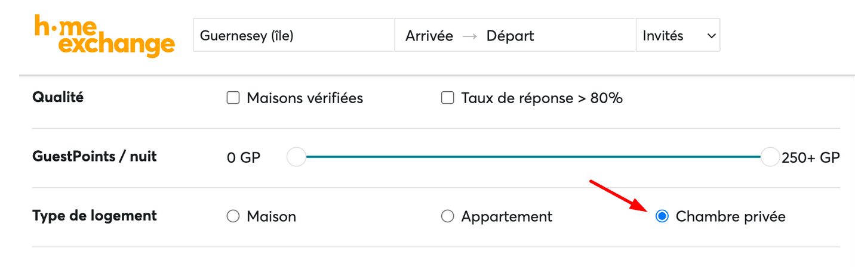Click the chevron icon beside Invités
This screenshot has height=267, width=855.
pyautogui.click(x=711, y=36)
